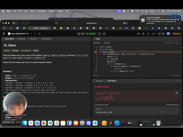Click the Login Item Added notification
This screenshot has height=137, width=183.
coord(160,20)
